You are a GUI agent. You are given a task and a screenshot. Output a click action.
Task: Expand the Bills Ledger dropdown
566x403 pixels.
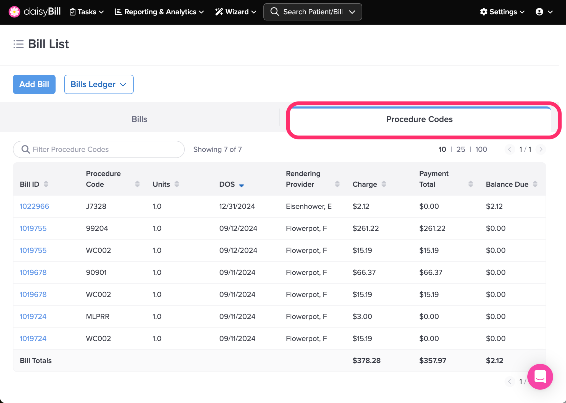[99, 84]
